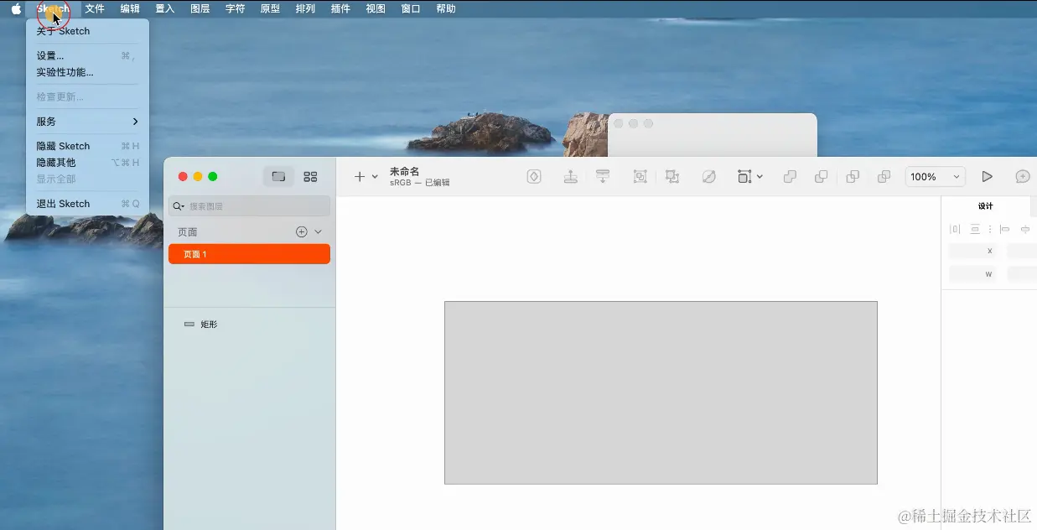Select 隐藏 Sketch menu item

tap(88, 146)
